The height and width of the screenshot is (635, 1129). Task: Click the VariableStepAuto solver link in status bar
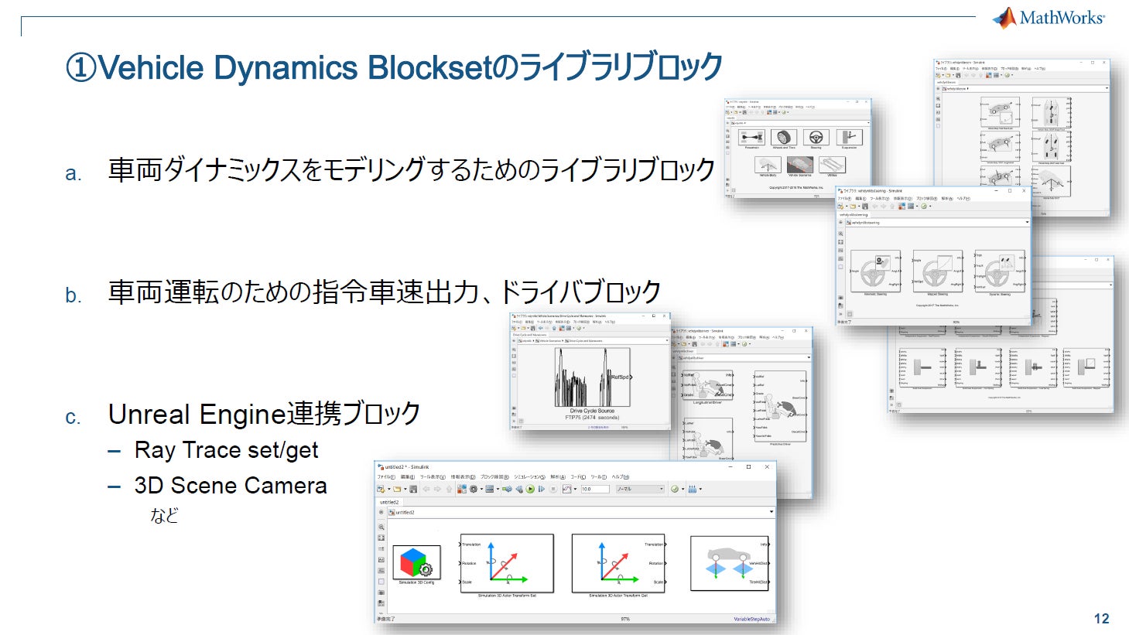752,619
